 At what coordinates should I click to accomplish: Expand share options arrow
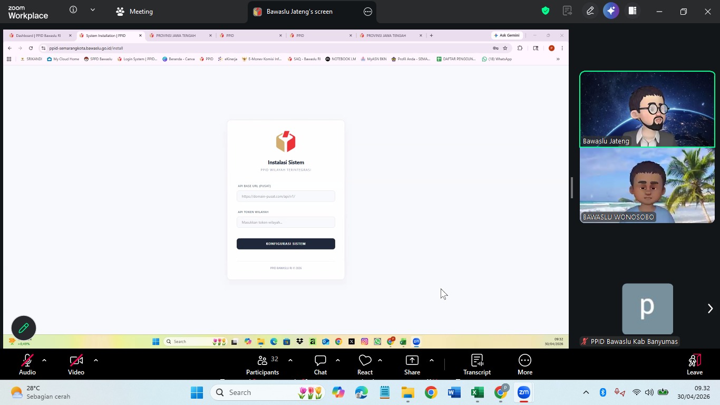point(431,360)
